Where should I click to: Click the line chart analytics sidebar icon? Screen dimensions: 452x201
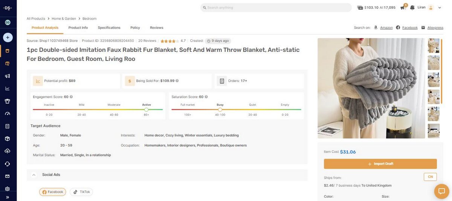pyautogui.click(x=8, y=89)
